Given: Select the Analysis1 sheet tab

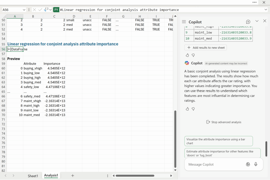Looking at the screenshot, I should click(x=51, y=176).
